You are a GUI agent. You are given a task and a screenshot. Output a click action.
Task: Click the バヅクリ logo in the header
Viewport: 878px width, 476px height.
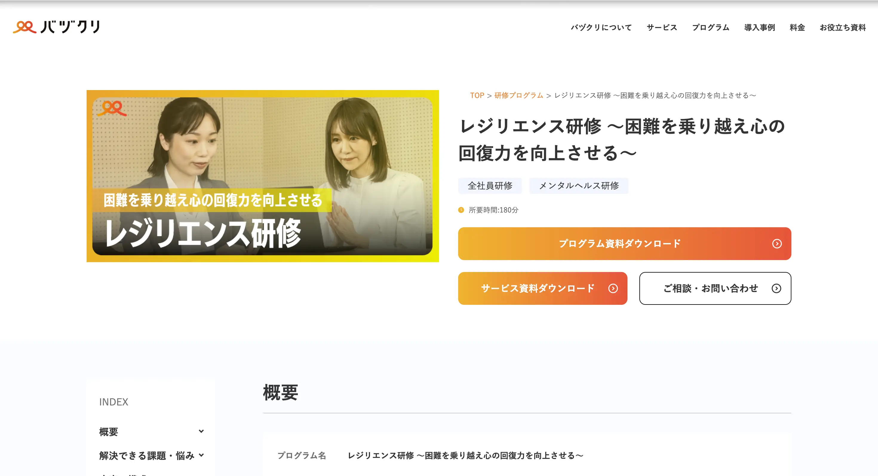56,27
